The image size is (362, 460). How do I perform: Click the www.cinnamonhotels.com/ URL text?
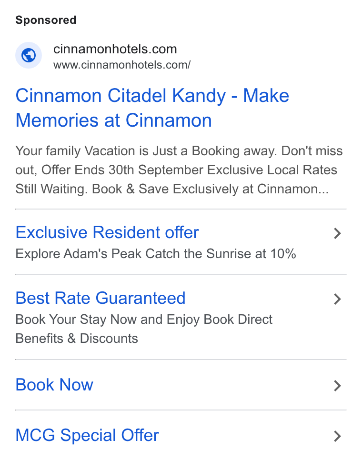[x=122, y=65]
